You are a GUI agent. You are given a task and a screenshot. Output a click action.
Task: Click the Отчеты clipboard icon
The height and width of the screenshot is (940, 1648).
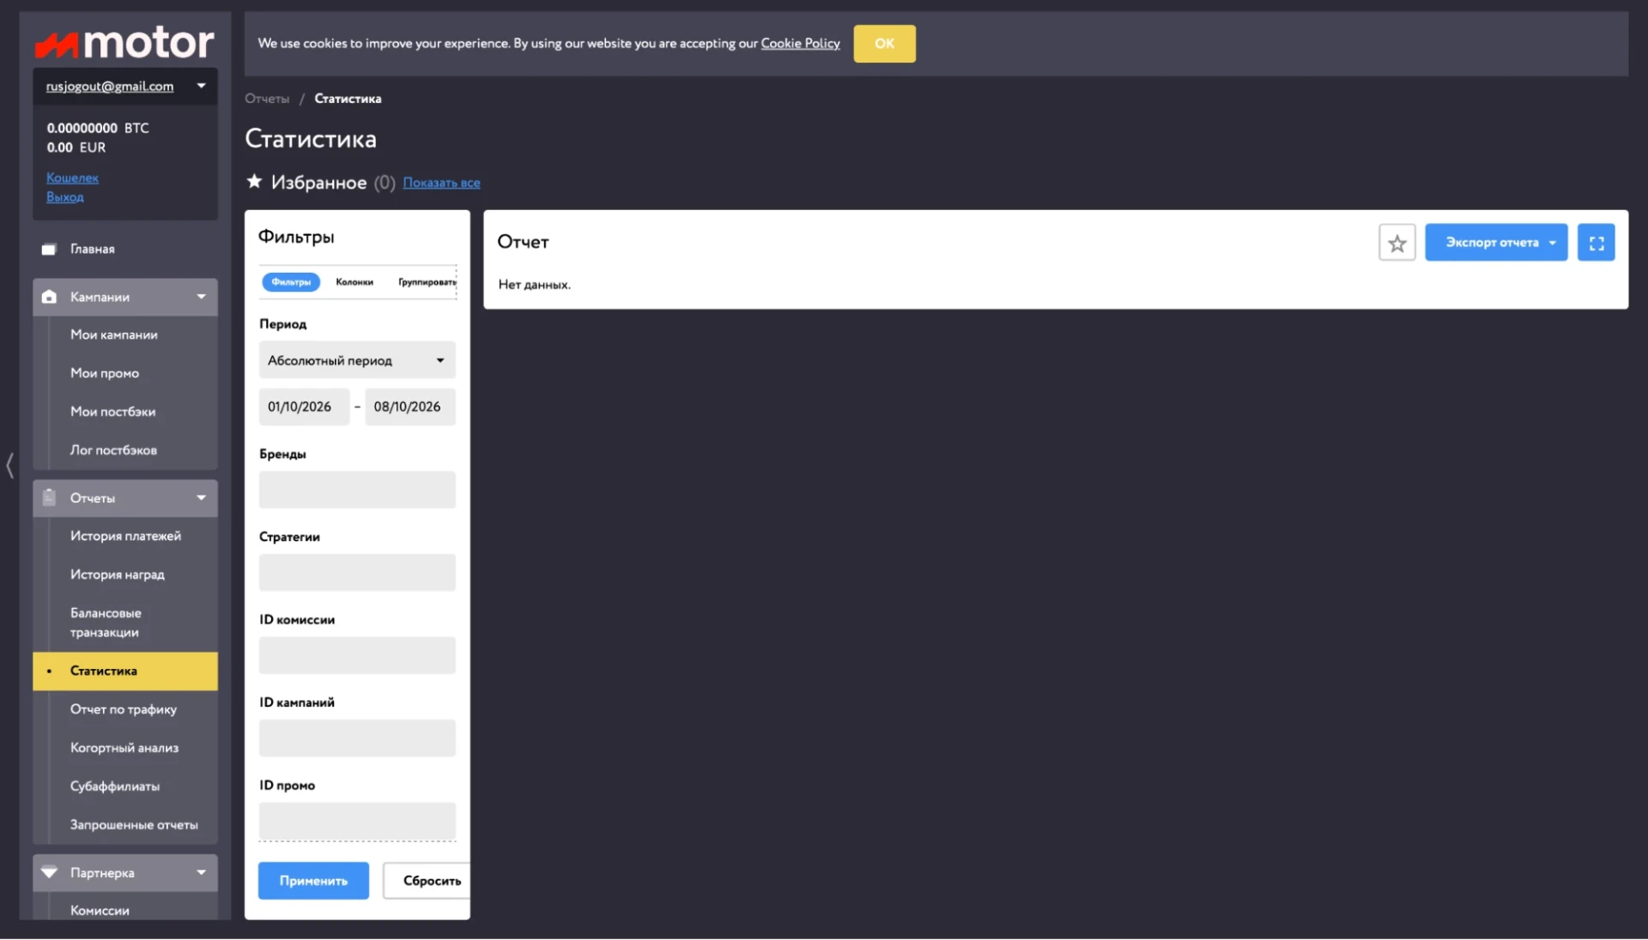click(x=49, y=497)
